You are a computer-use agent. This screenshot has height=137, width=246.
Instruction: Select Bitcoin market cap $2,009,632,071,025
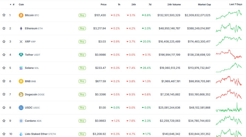tap(198, 15)
